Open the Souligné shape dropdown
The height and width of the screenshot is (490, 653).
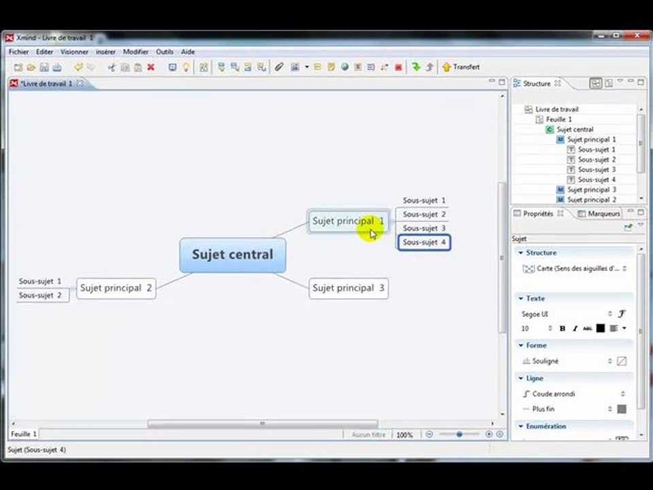[x=567, y=361]
